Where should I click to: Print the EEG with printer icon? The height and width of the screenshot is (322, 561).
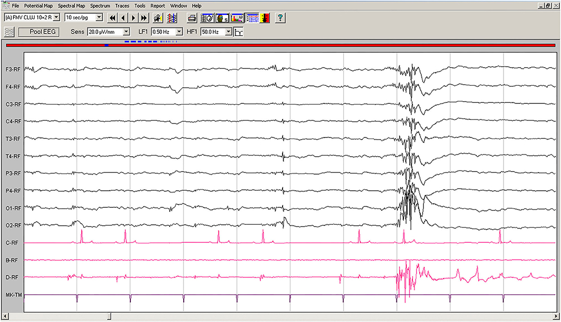[x=192, y=18]
